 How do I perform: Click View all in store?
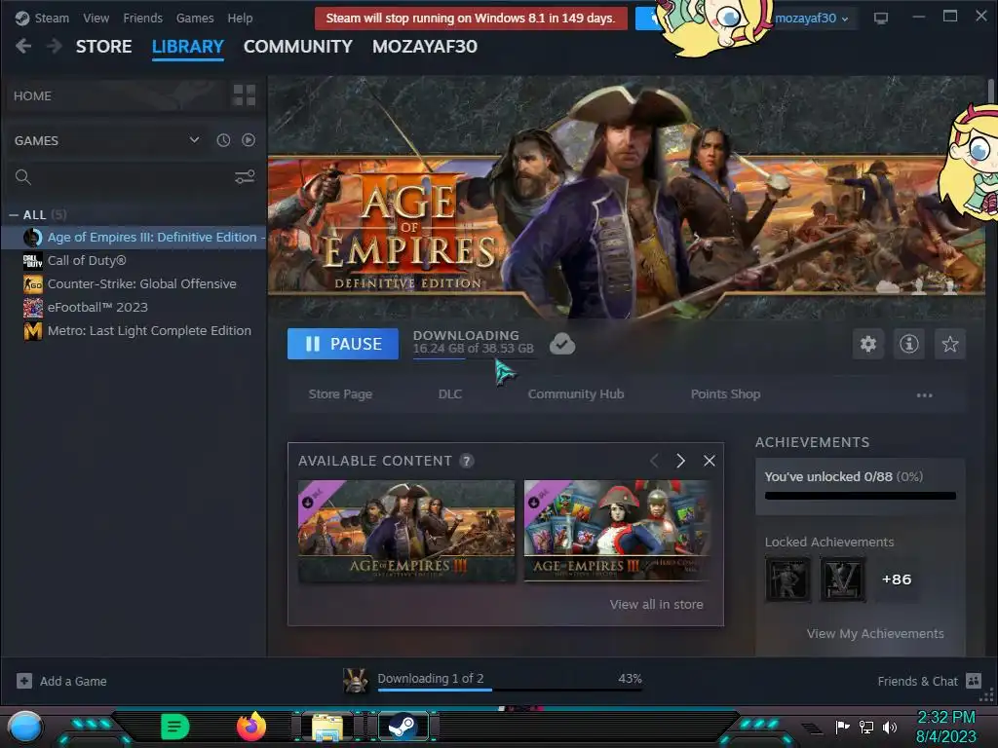pos(656,604)
